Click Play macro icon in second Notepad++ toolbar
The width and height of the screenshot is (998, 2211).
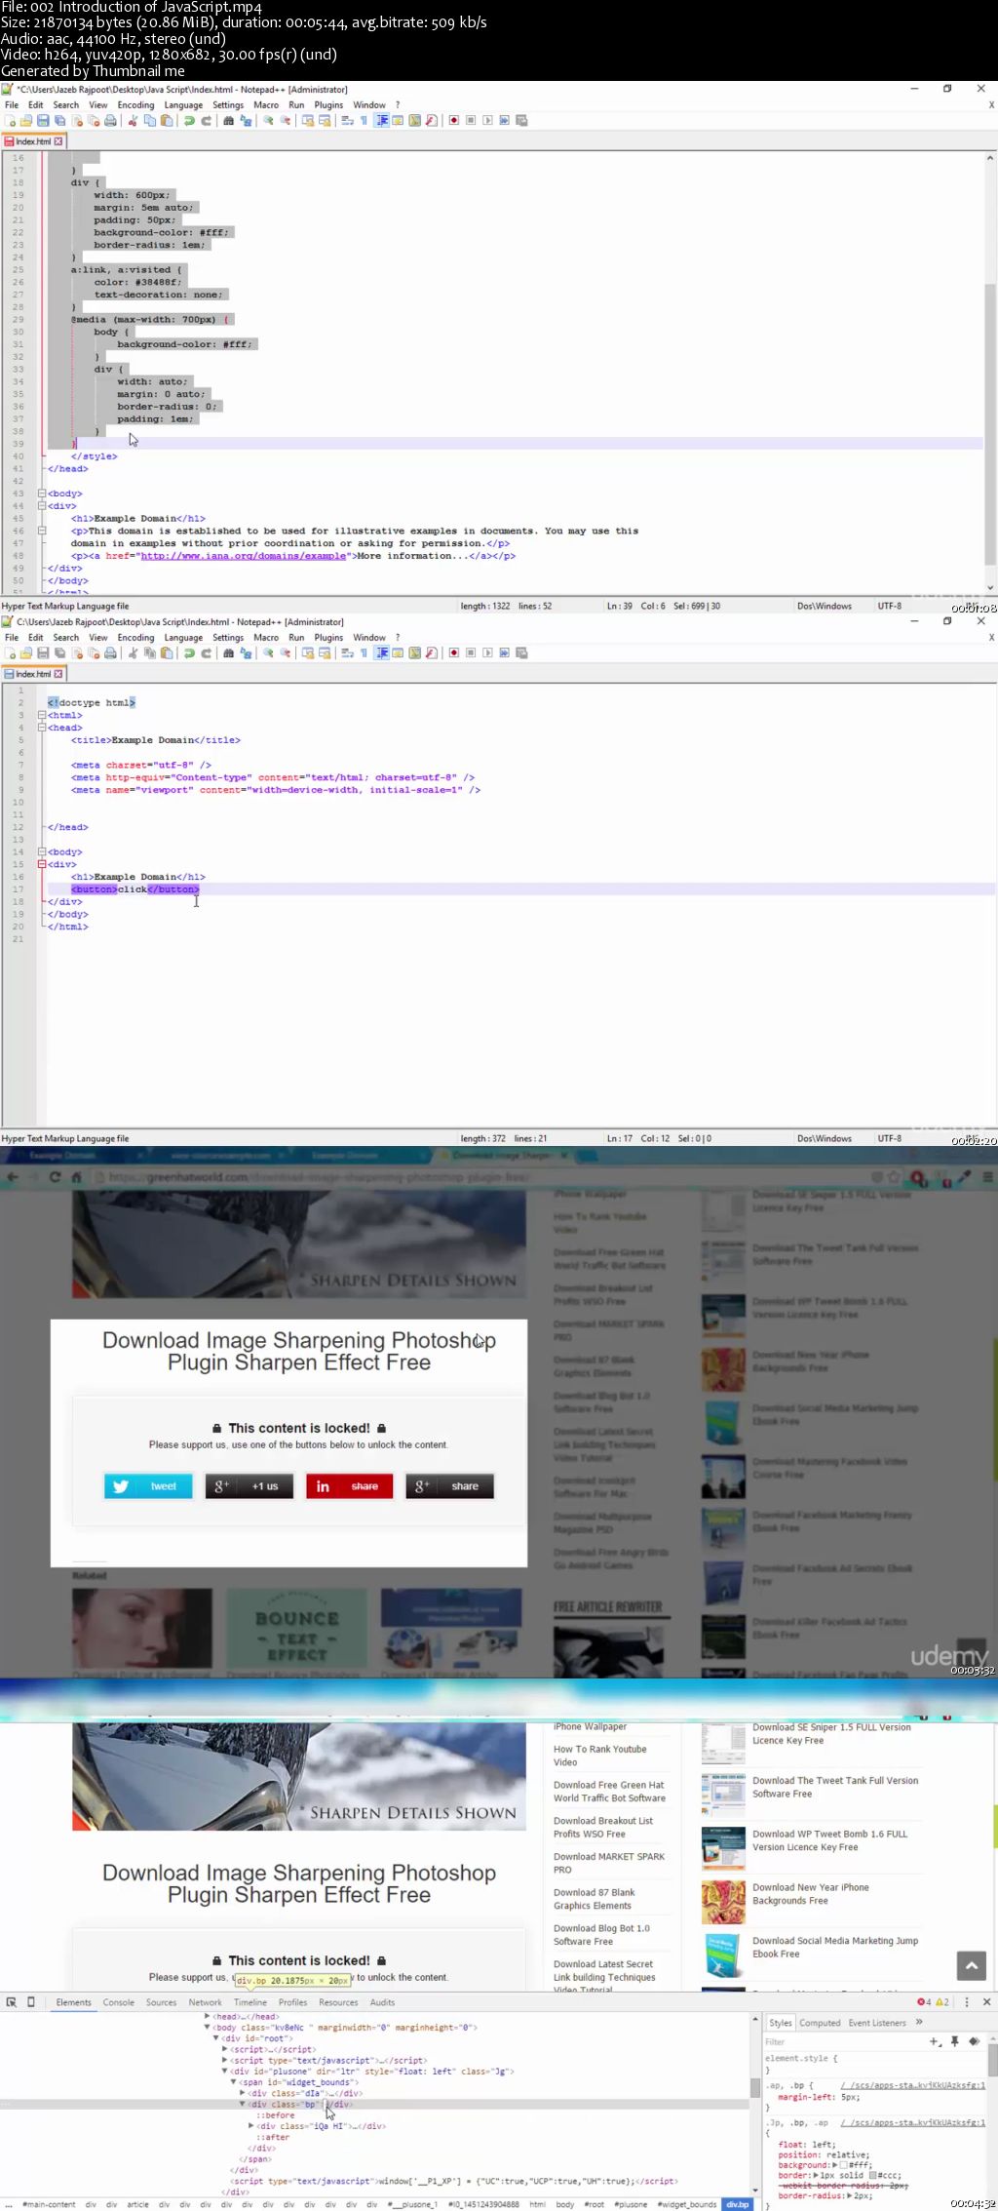pyautogui.click(x=487, y=653)
